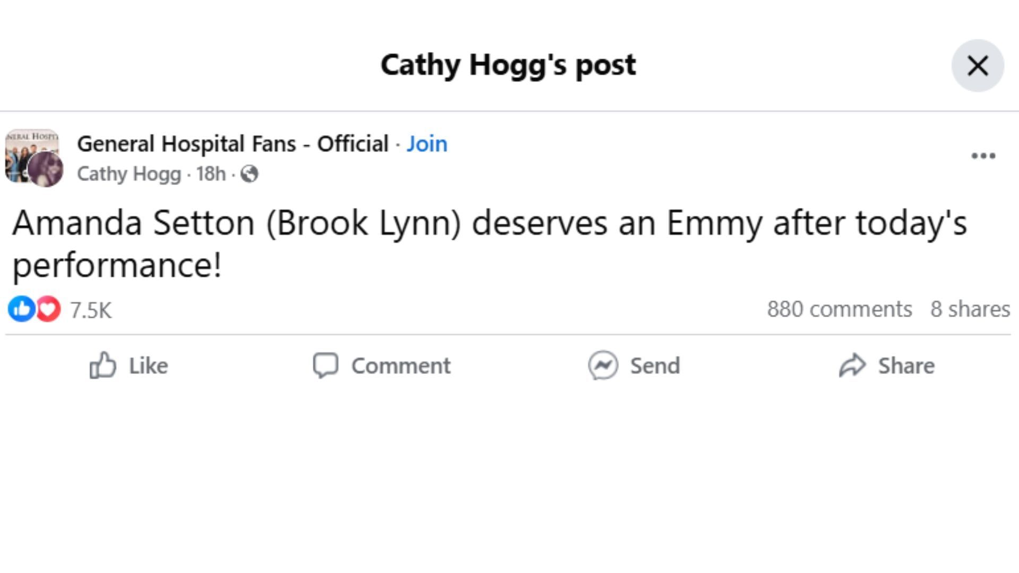The image size is (1019, 573).
Task: Click the blue like reaction emoji
Action: [21, 309]
